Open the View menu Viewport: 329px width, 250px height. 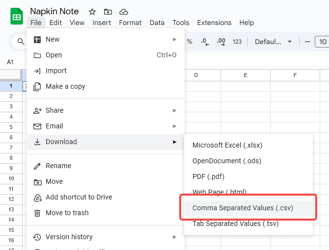tap(77, 23)
